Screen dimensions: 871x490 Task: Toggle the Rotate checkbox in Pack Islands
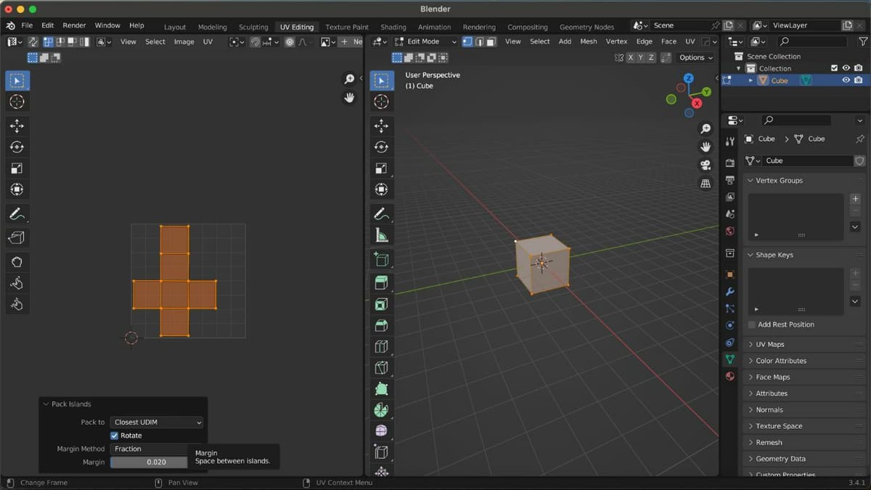coord(114,436)
